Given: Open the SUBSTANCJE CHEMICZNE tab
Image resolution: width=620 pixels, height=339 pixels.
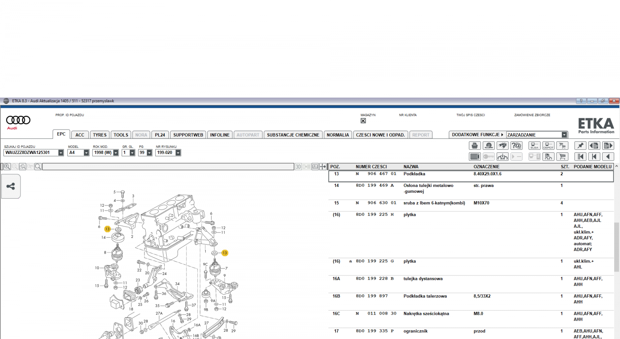Looking at the screenshot, I should point(293,135).
